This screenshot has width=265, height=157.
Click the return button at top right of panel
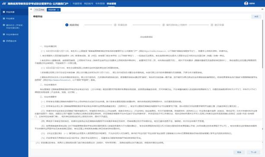pos(256,16)
